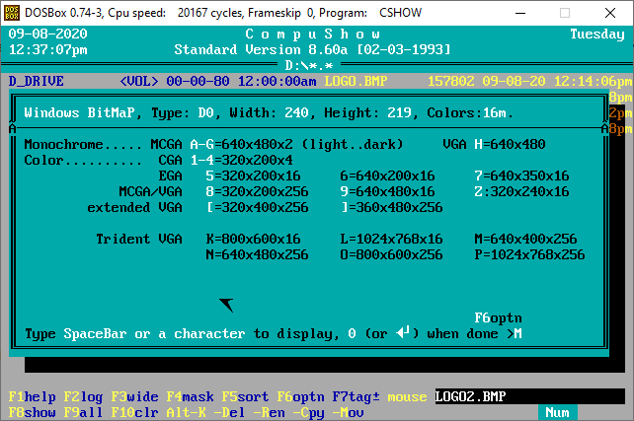Toggle F3 wide display mode
The width and height of the screenshot is (634, 421).
click(x=135, y=397)
